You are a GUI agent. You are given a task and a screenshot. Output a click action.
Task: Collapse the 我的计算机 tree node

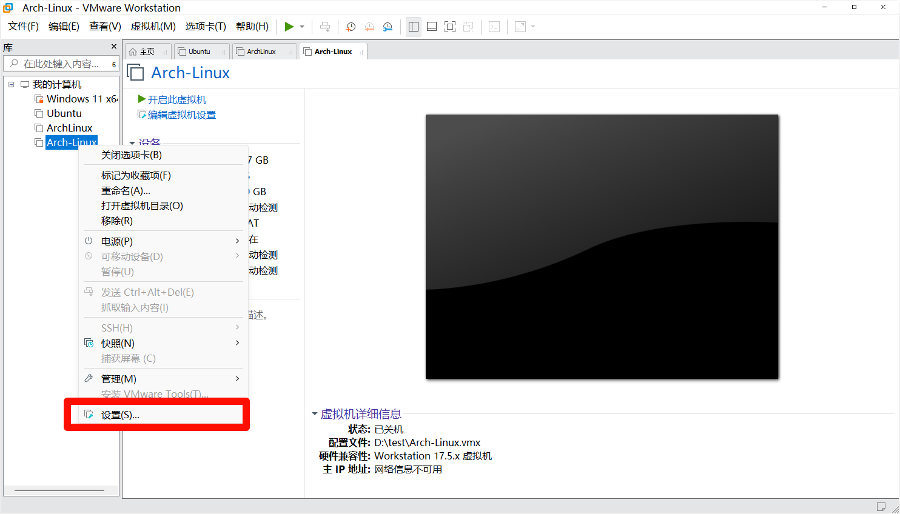[x=11, y=84]
